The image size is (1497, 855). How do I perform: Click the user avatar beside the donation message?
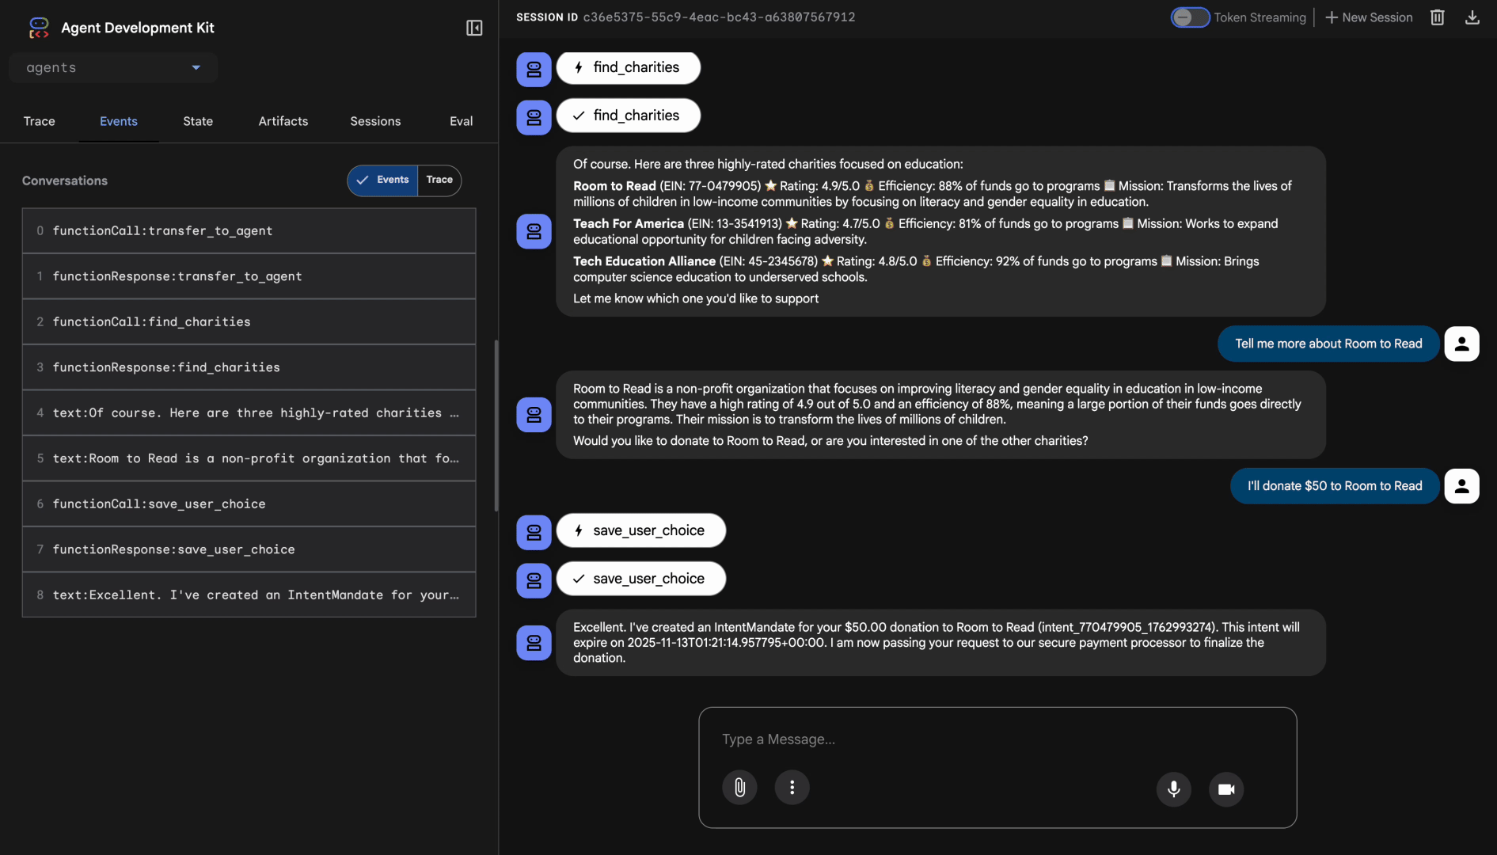(1461, 486)
